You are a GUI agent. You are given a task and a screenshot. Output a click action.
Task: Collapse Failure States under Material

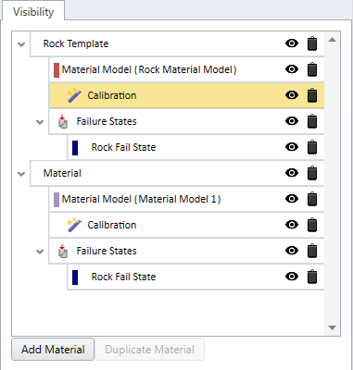(x=40, y=252)
